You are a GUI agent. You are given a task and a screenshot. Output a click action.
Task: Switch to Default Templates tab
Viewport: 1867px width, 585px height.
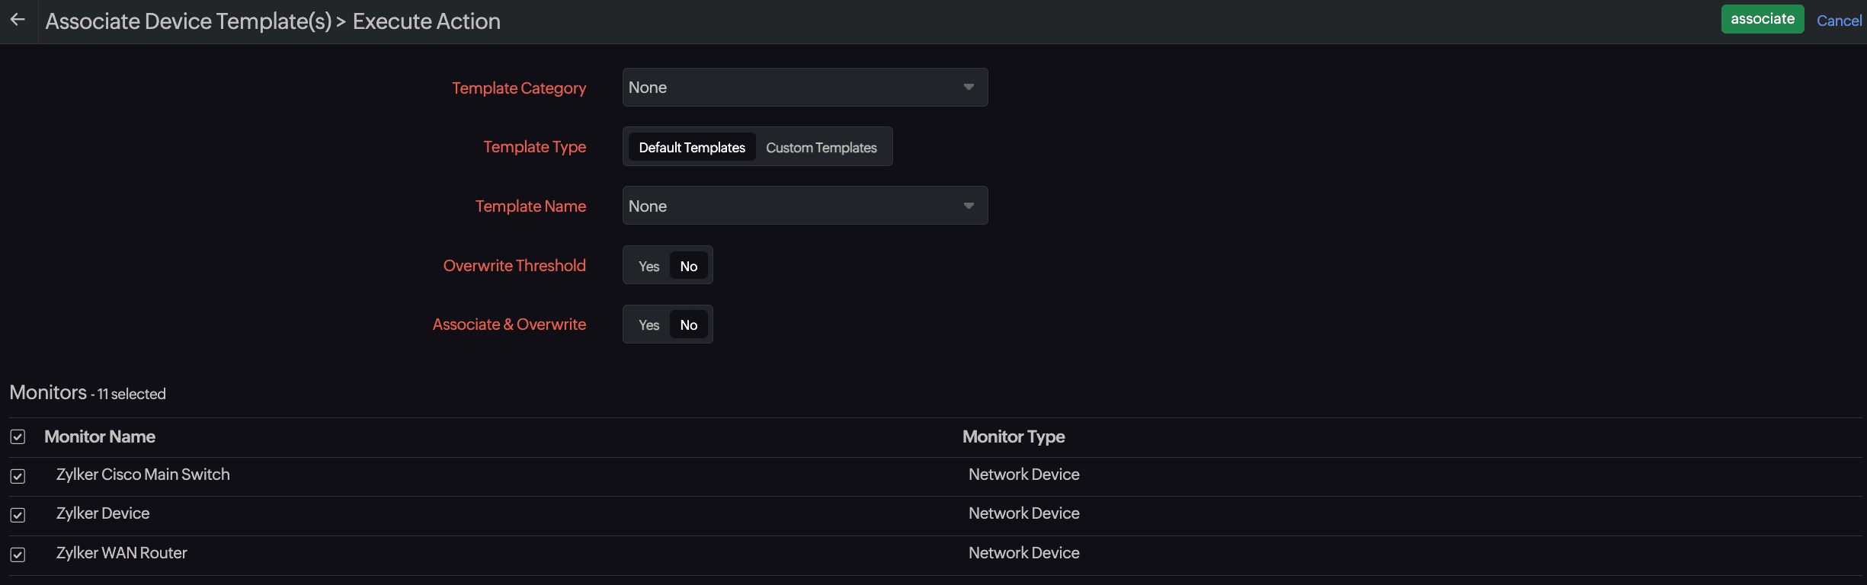(x=691, y=147)
